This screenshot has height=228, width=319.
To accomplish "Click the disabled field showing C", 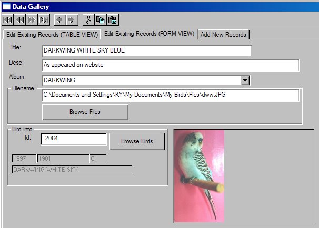I will point(98,158).
